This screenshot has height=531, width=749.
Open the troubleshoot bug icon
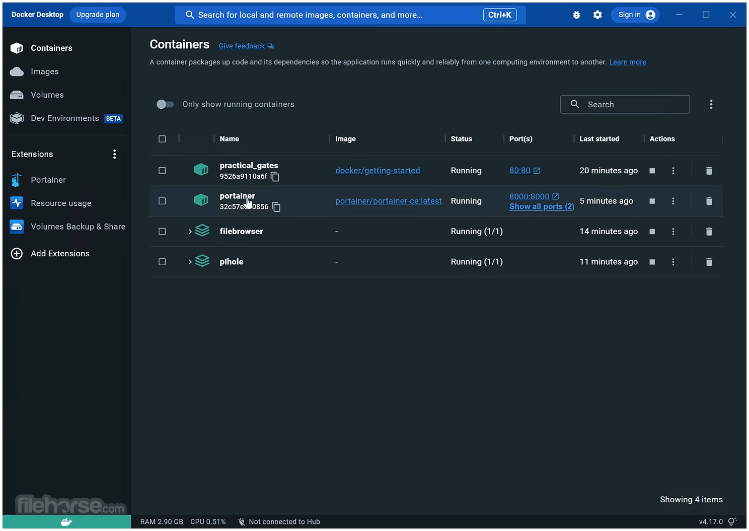tap(576, 15)
